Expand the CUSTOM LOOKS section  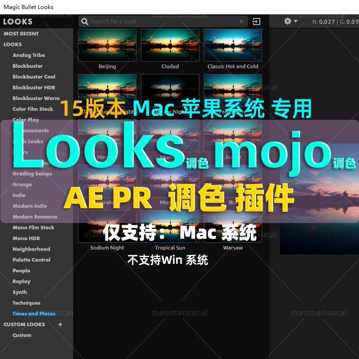[24, 324]
